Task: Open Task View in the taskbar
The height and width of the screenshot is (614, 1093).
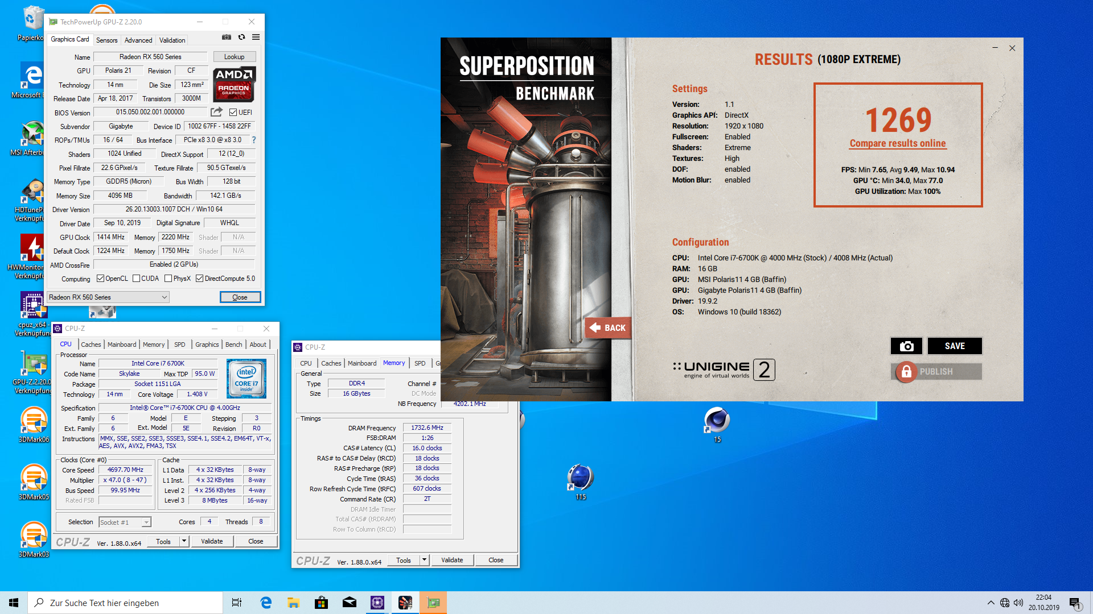Action: pos(237,603)
